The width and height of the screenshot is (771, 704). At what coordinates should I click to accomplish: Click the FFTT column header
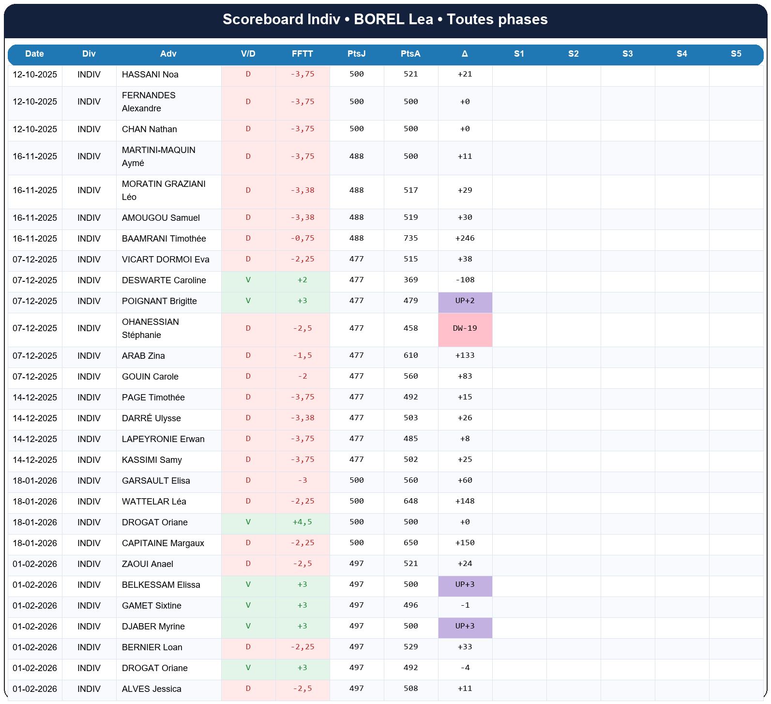tap(302, 54)
